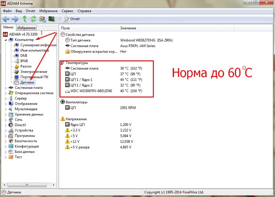Click the WDC WD30EFRX-68EUZN0 drive icon
Viewport: 275px width, 197px height.
pyautogui.click(x=68, y=91)
